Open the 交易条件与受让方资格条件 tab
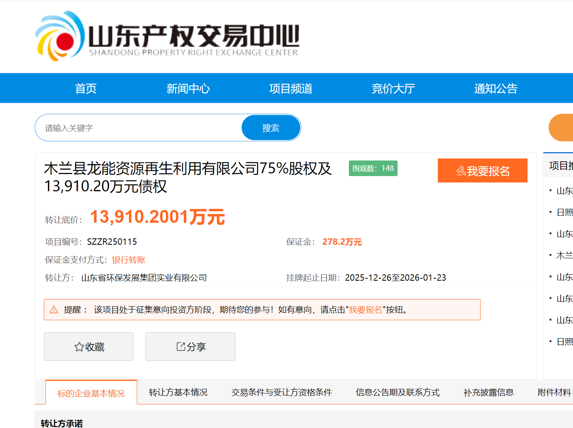 click(282, 392)
